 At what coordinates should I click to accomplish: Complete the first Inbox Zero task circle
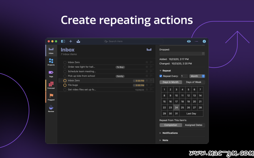tap(65, 62)
